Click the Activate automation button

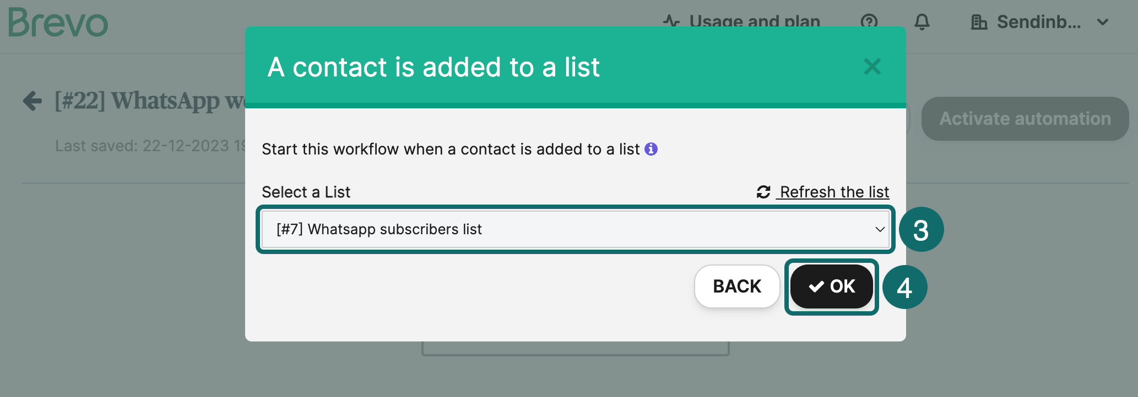coord(1025,118)
